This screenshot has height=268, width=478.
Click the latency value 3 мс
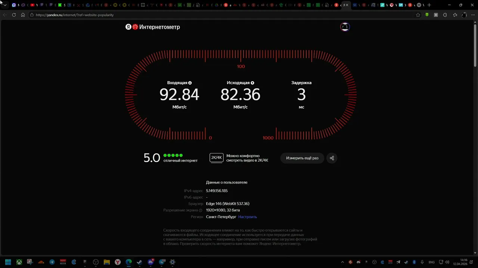301,95
